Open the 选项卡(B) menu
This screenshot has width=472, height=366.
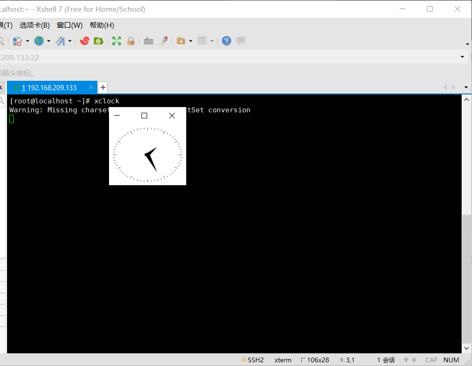click(35, 25)
